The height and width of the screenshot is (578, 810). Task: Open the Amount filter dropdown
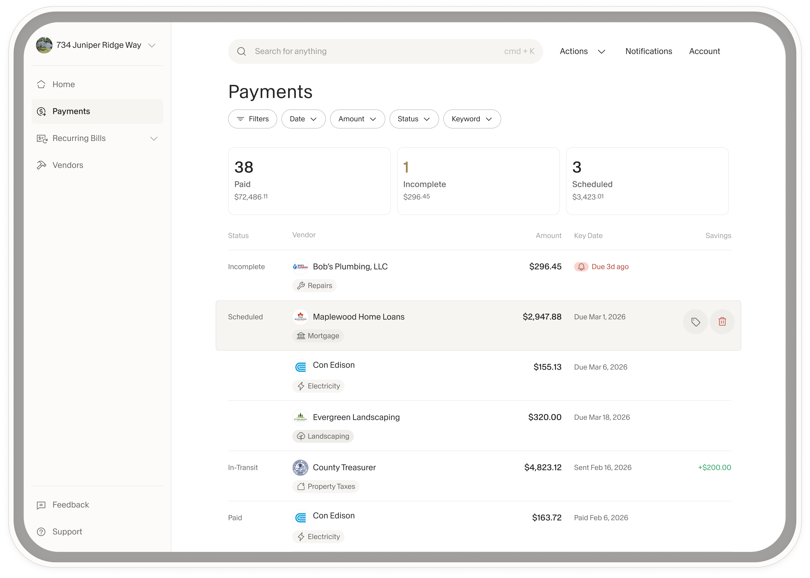[357, 119]
